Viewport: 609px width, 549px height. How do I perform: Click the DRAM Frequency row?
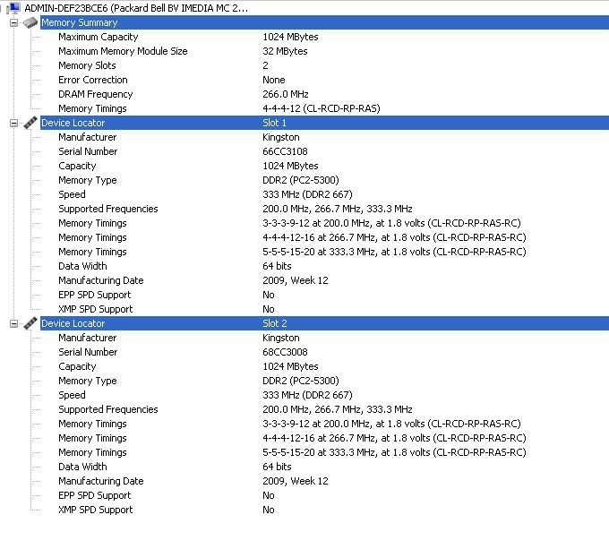[95, 94]
